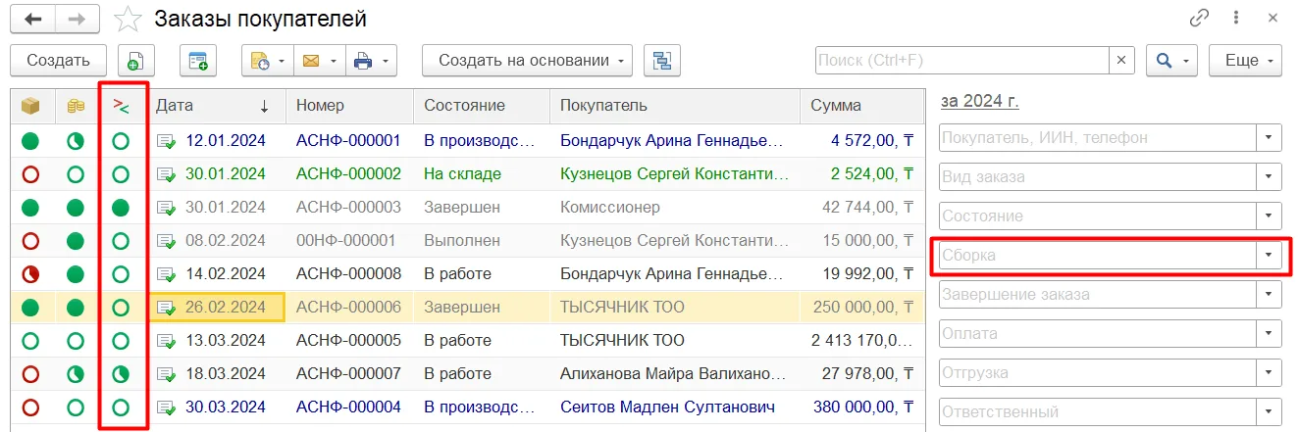The image size is (1298, 432).
Task: Sort by the Номер column header
Action: 350,106
